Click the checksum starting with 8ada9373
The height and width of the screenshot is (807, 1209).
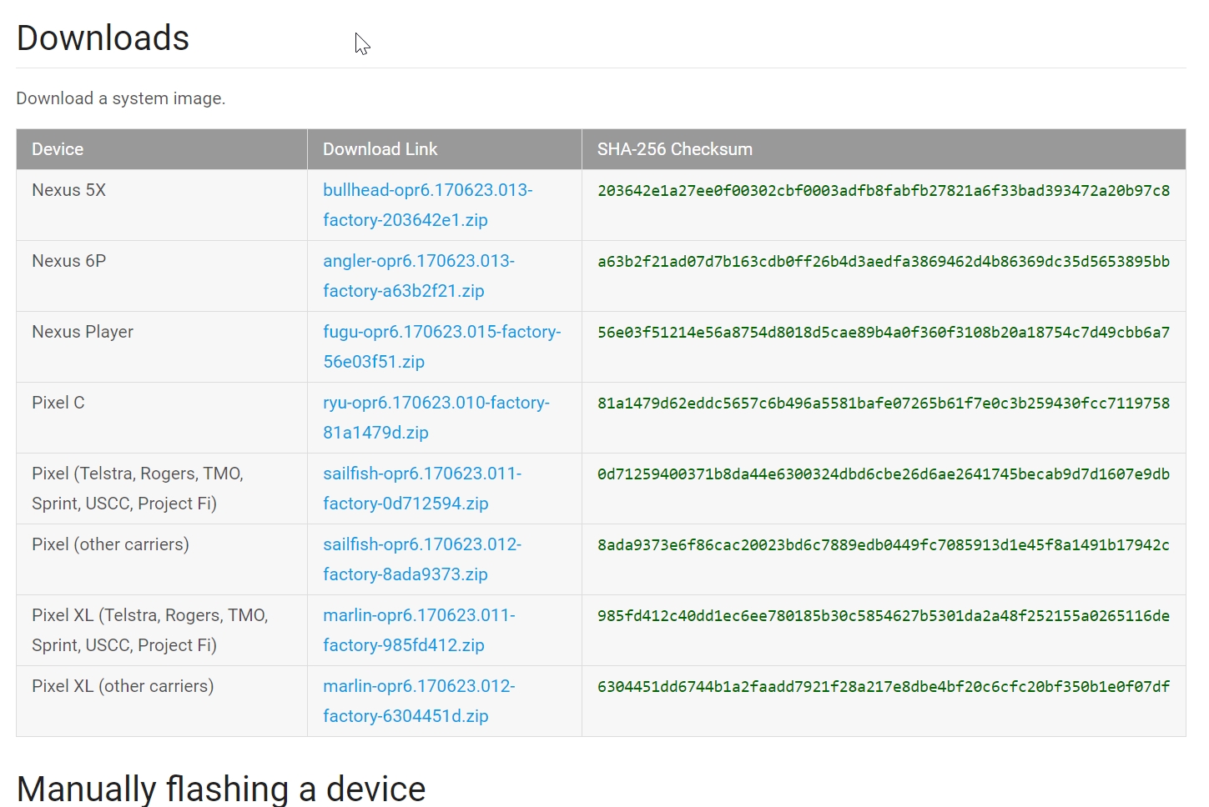tap(884, 545)
